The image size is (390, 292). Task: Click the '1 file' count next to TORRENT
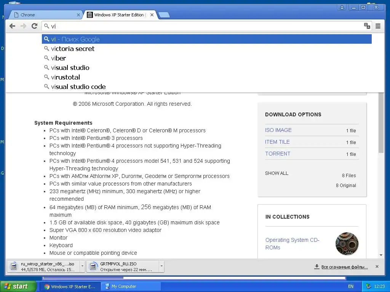(351, 154)
